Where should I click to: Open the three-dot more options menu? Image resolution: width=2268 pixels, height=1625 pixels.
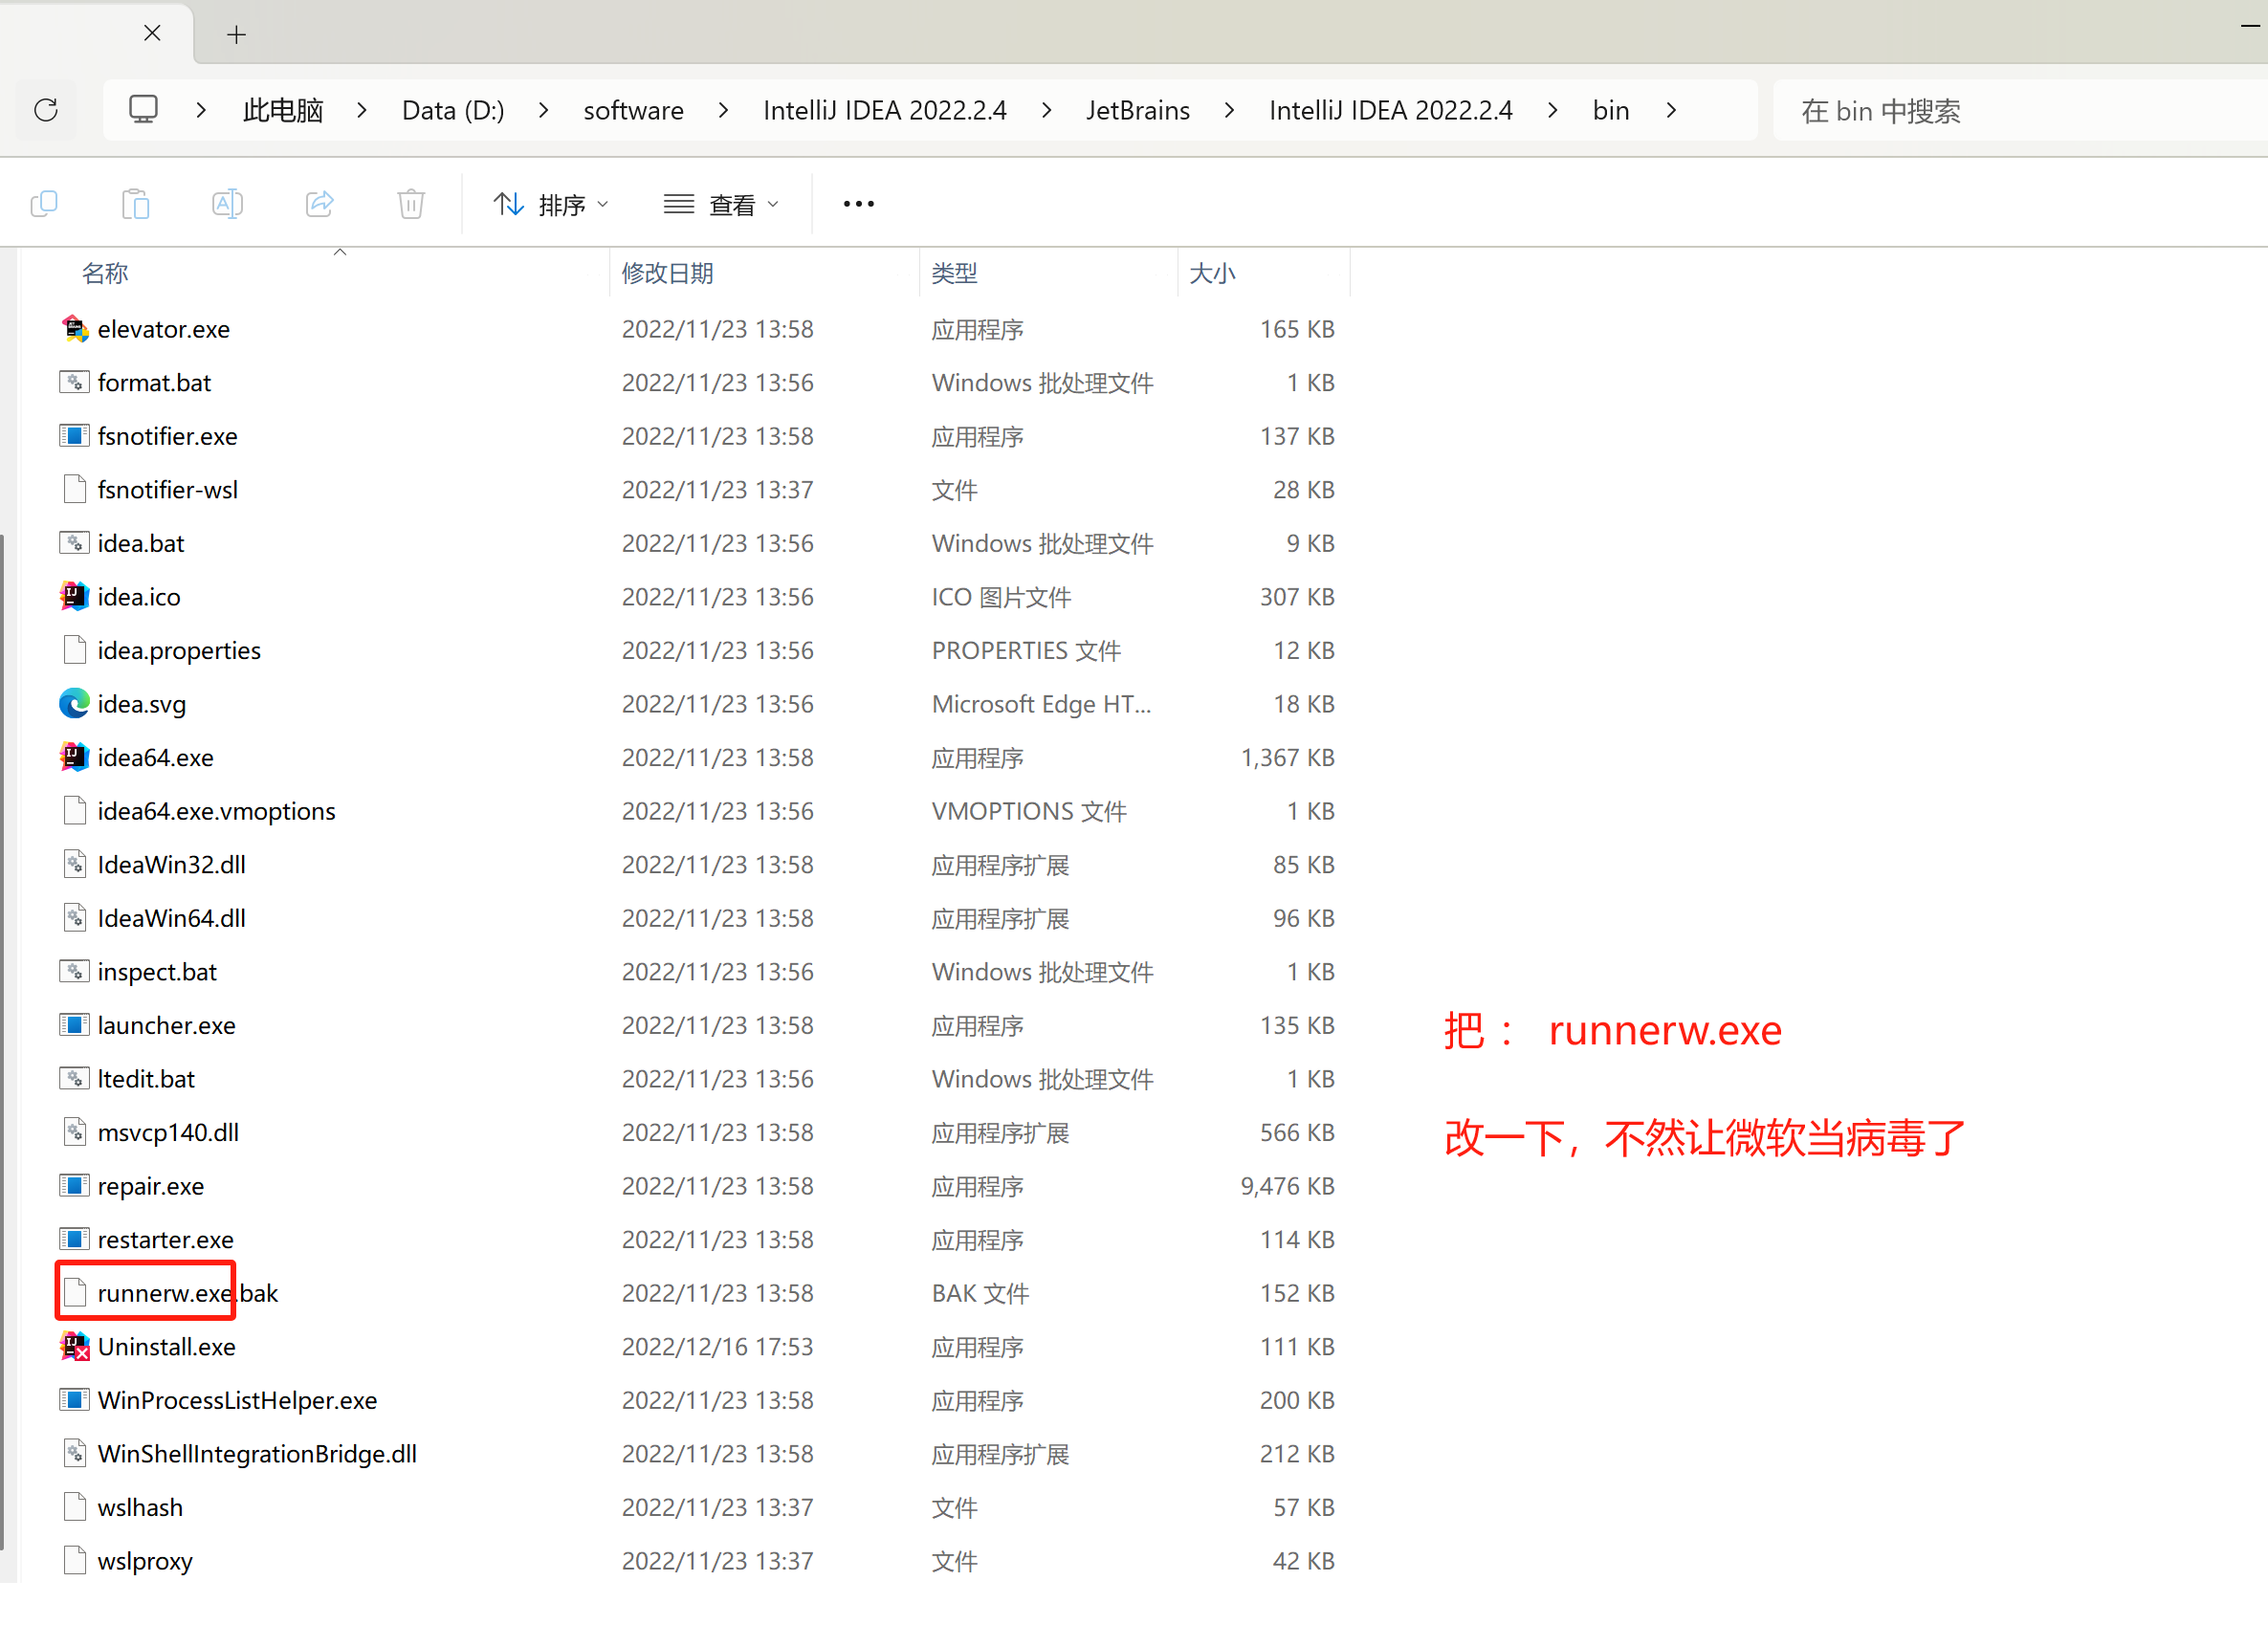tap(858, 204)
